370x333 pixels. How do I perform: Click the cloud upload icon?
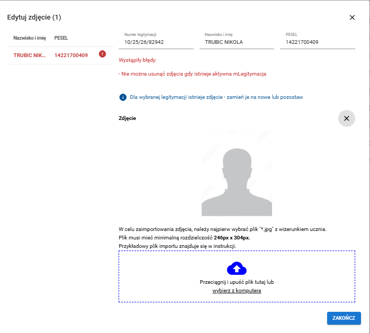237,269
